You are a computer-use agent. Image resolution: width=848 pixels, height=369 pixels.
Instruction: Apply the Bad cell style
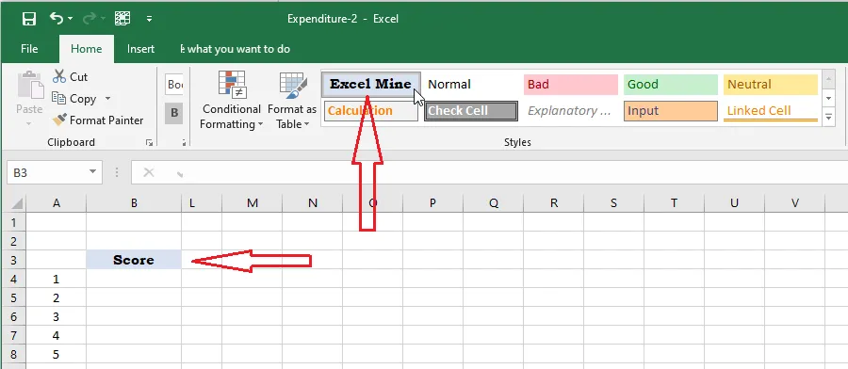pyautogui.click(x=571, y=85)
